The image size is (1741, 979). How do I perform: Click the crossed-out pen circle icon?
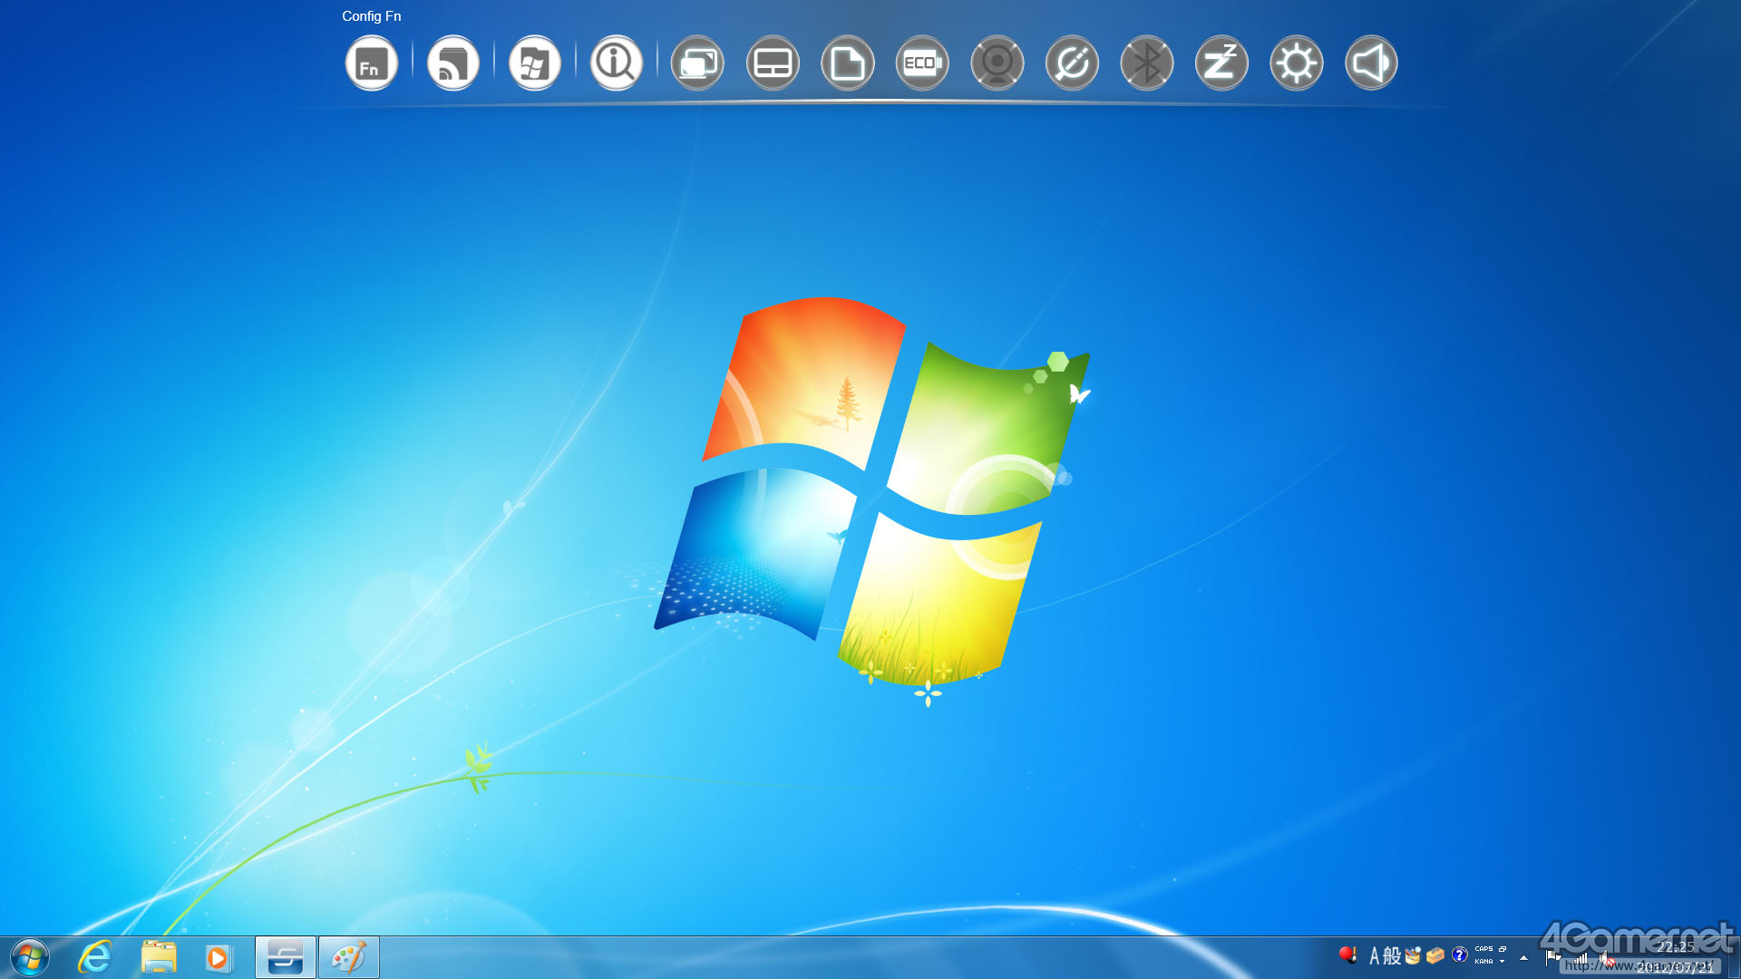1072,63
